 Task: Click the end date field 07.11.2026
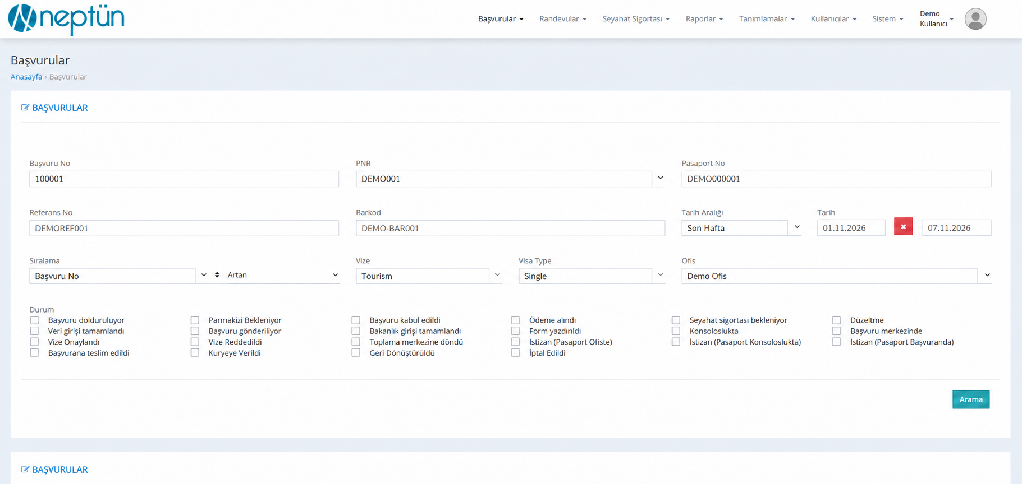point(957,227)
